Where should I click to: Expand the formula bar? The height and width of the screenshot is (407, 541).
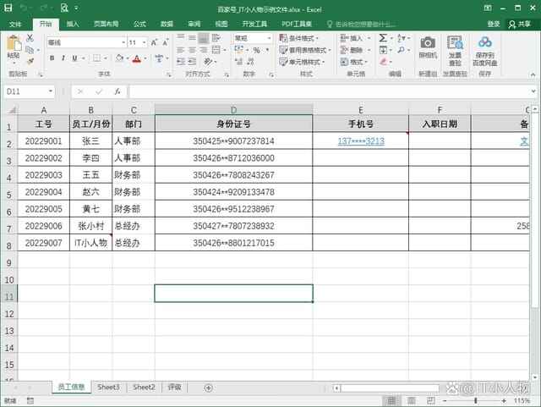tap(533, 91)
